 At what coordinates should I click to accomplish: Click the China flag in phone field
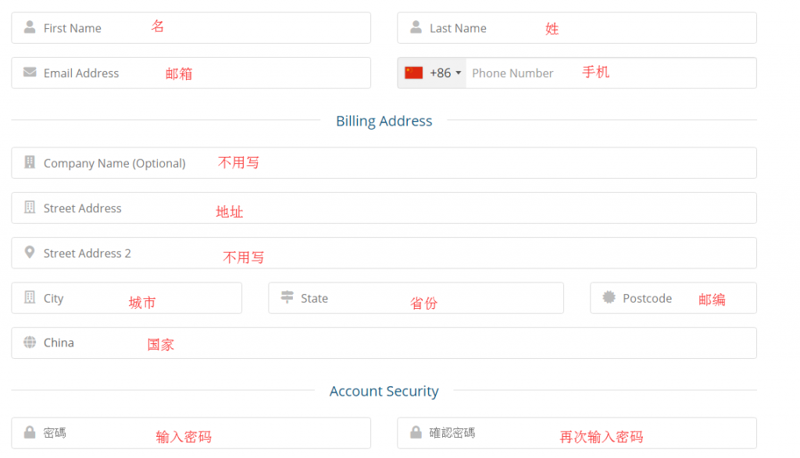414,73
